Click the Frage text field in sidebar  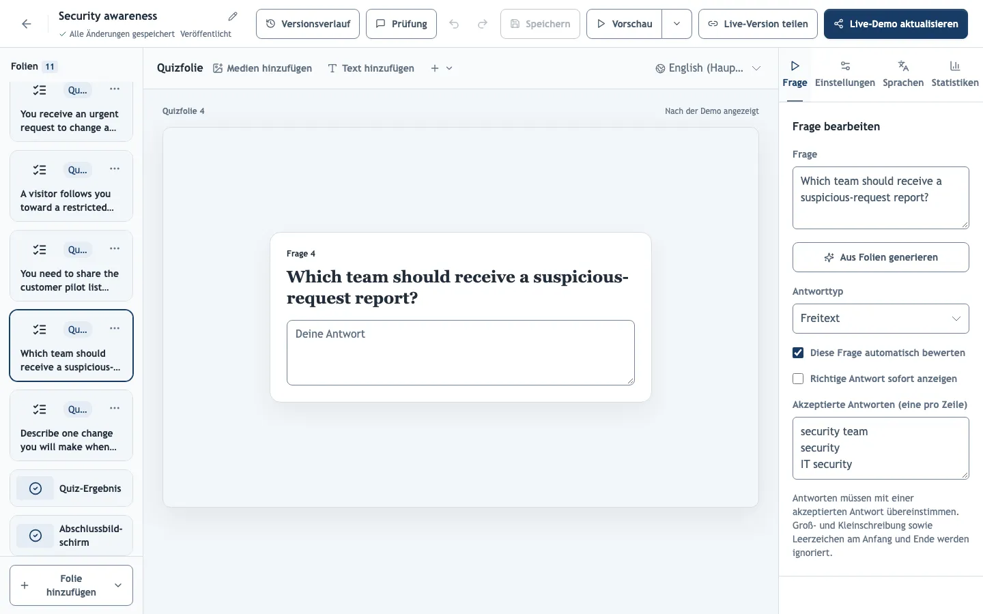(x=881, y=198)
